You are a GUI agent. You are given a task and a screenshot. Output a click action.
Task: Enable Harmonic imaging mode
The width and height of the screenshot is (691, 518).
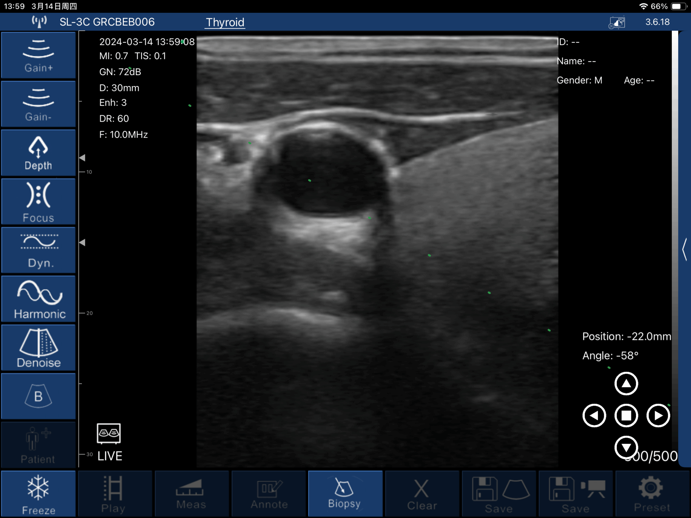click(x=38, y=299)
